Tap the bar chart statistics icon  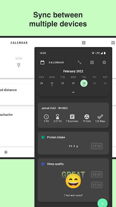coord(84,43)
